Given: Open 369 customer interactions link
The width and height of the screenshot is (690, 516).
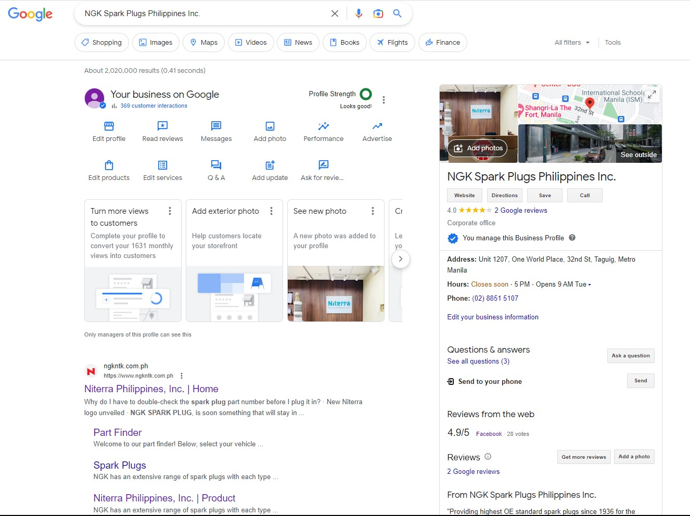Looking at the screenshot, I should click(x=154, y=106).
